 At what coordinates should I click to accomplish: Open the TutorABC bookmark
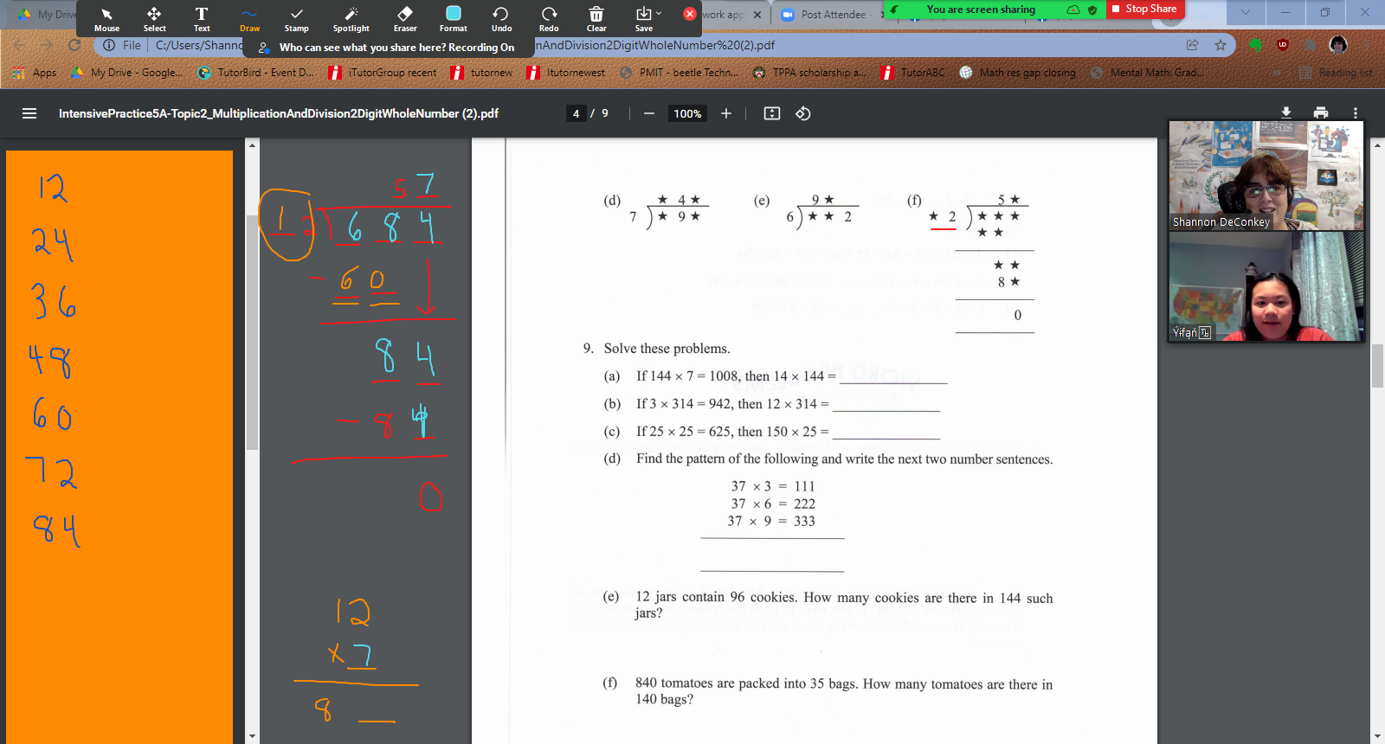coord(912,73)
